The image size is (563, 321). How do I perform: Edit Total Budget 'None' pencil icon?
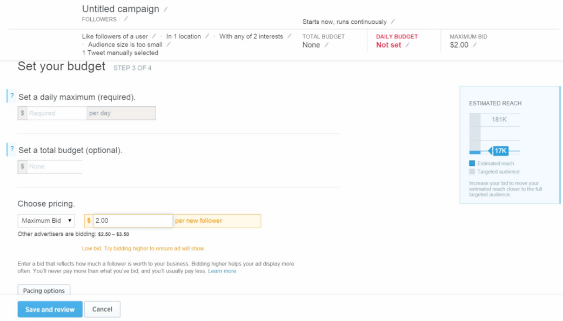click(x=326, y=45)
